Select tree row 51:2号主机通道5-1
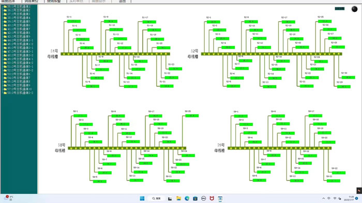Image resolution: width=362 pixels, height=203 pixels. [18, 66]
